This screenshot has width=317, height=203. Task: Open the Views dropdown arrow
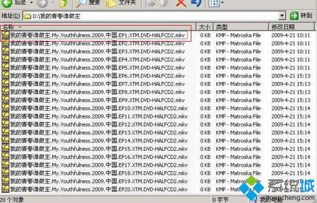point(223,3)
